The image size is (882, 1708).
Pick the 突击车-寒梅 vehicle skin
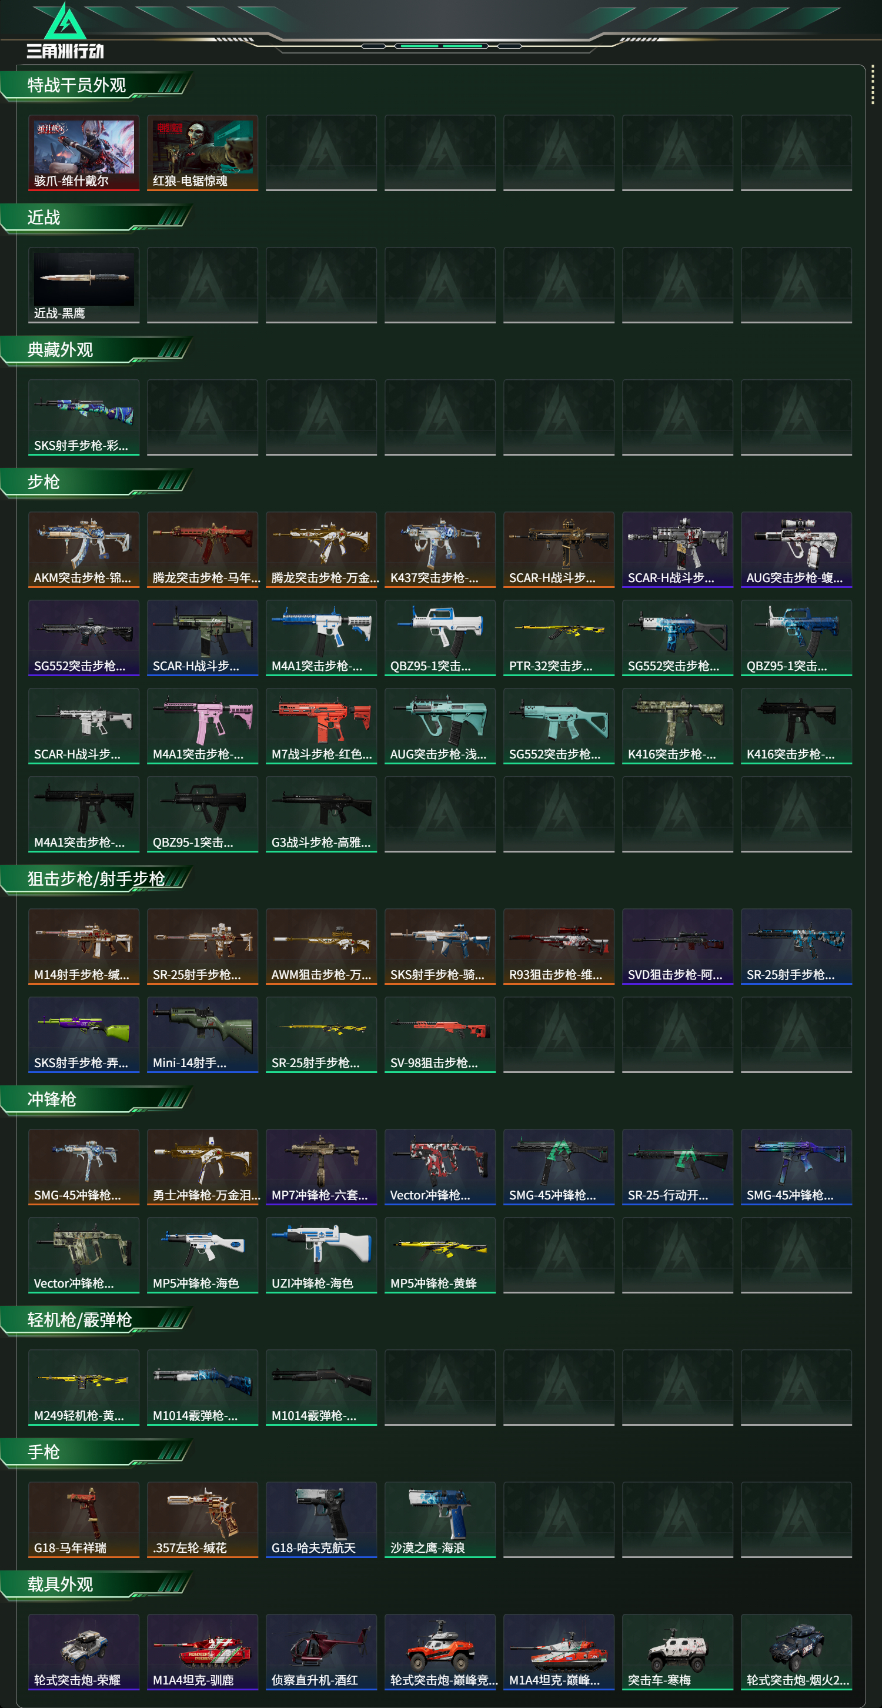pyautogui.click(x=677, y=1652)
